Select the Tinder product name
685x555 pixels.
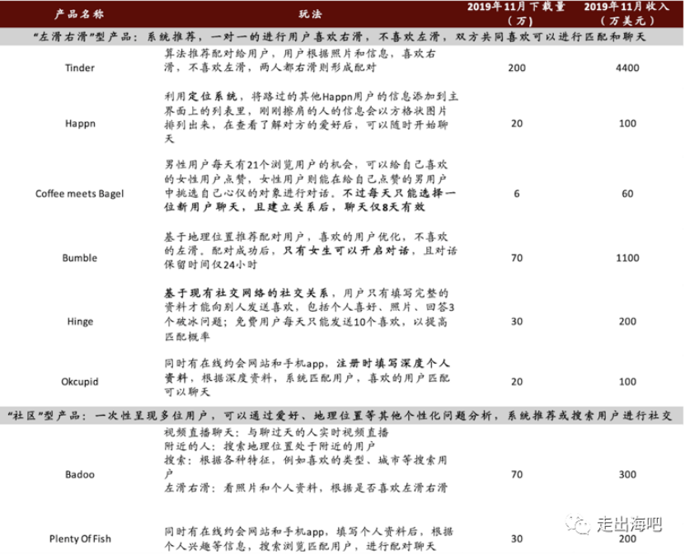tap(79, 68)
